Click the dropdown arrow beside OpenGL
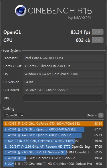Image resolution: width=107 pixels, height=168 pixels. click(x=22, y=116)
